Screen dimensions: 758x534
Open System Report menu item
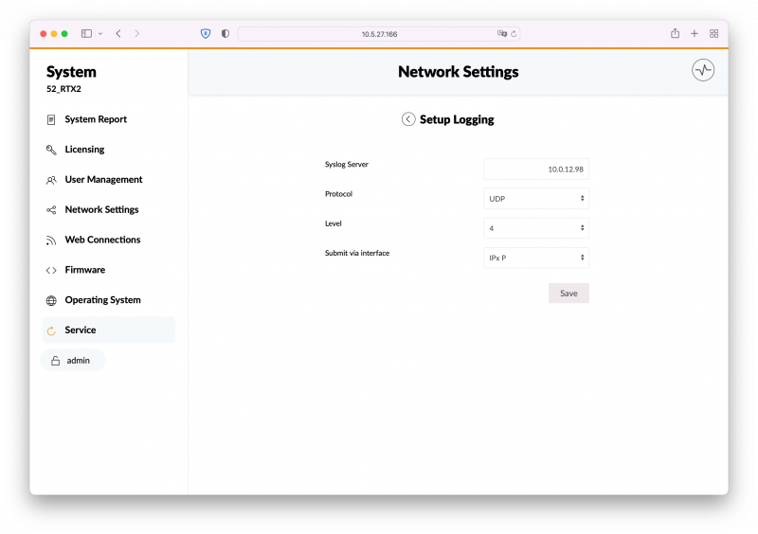(x=109, y=120)
